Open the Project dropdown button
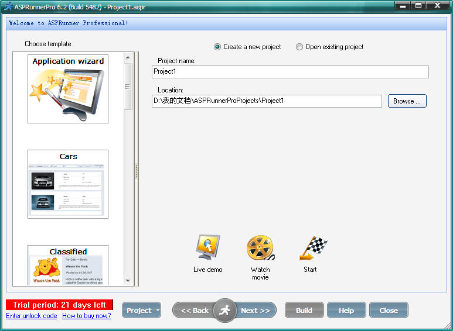453x331 pixels. 142,311
